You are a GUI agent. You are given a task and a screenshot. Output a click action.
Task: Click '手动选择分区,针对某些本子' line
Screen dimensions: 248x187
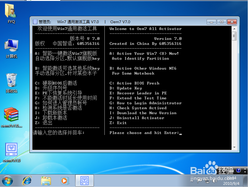pos(66,73)
